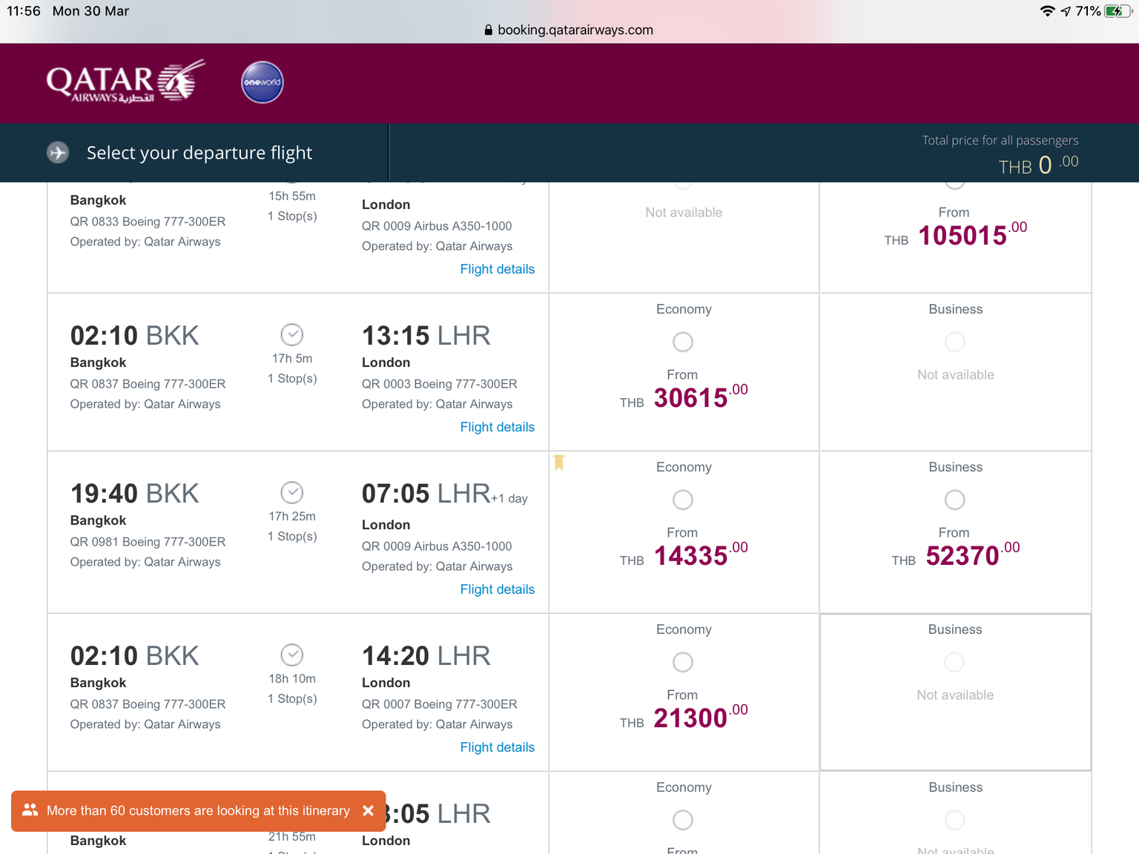
Task: Click 'Select your departure flight' heading
Action: [x=199, y=153]
